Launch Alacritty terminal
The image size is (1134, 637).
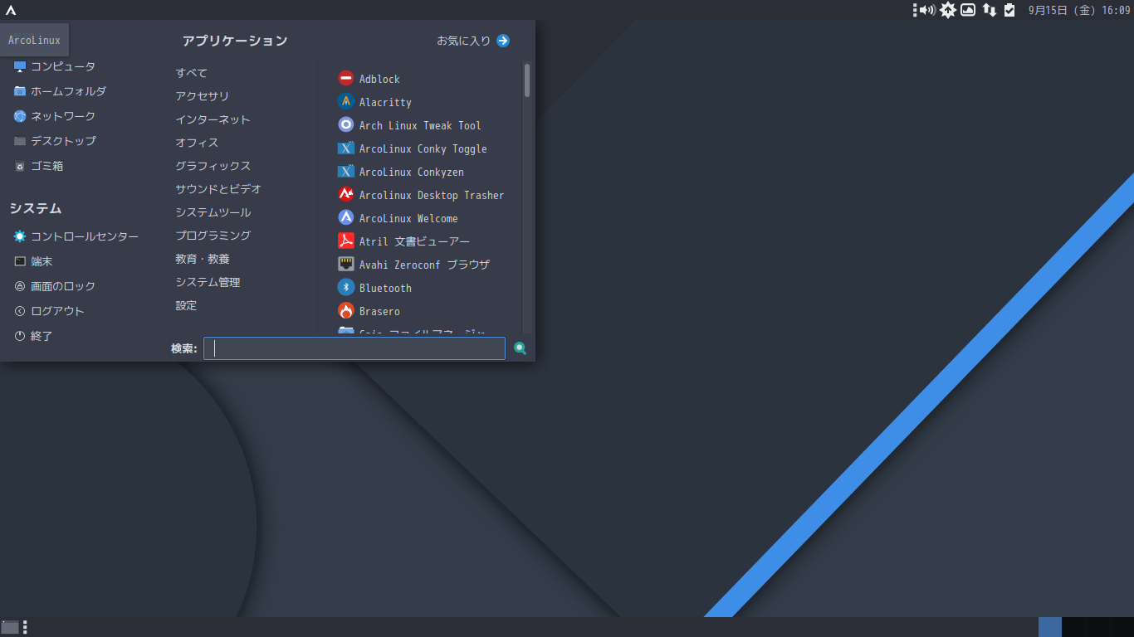coord(375,102)
